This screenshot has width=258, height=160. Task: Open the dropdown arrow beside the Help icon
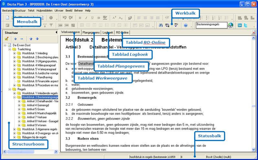[x=191, y=26]
